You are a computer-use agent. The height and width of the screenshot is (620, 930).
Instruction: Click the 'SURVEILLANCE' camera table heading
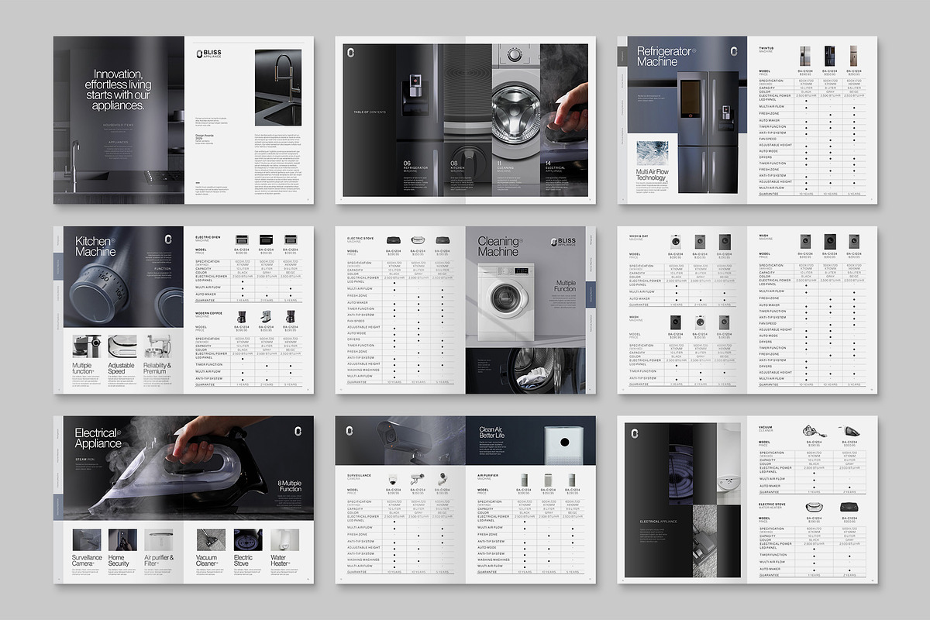pyautogui.click(x=360, y=476)
